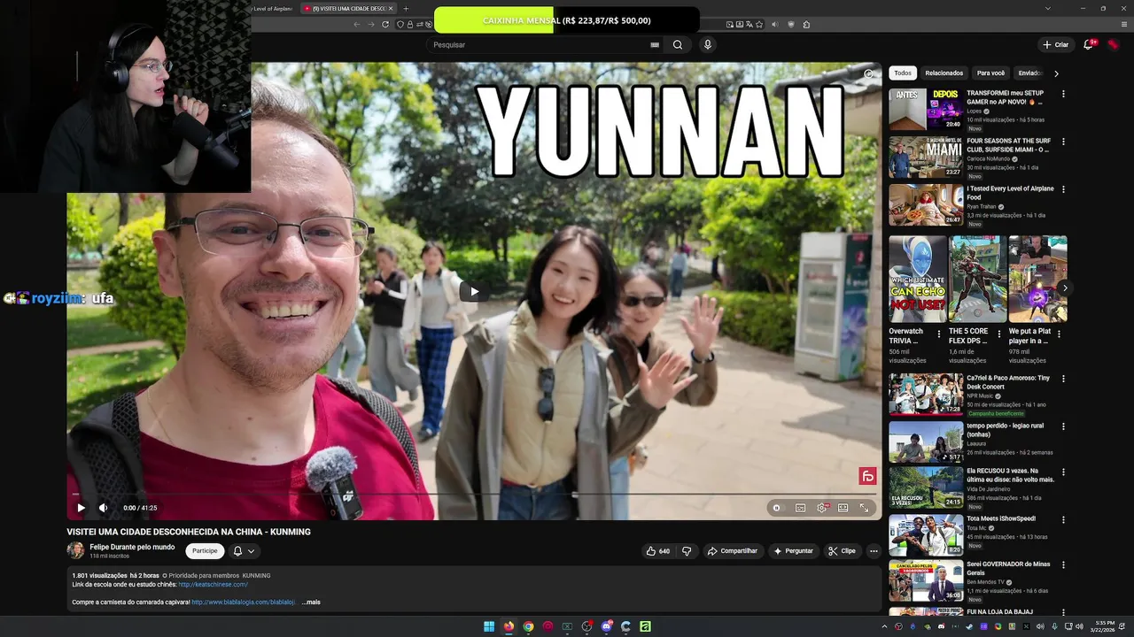Show more Shorts with the carousel arrow
Screen dimensions: 1134x637
(1064, 288)
